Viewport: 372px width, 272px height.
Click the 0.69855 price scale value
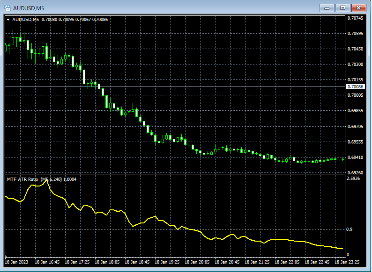tap(355, 111)
